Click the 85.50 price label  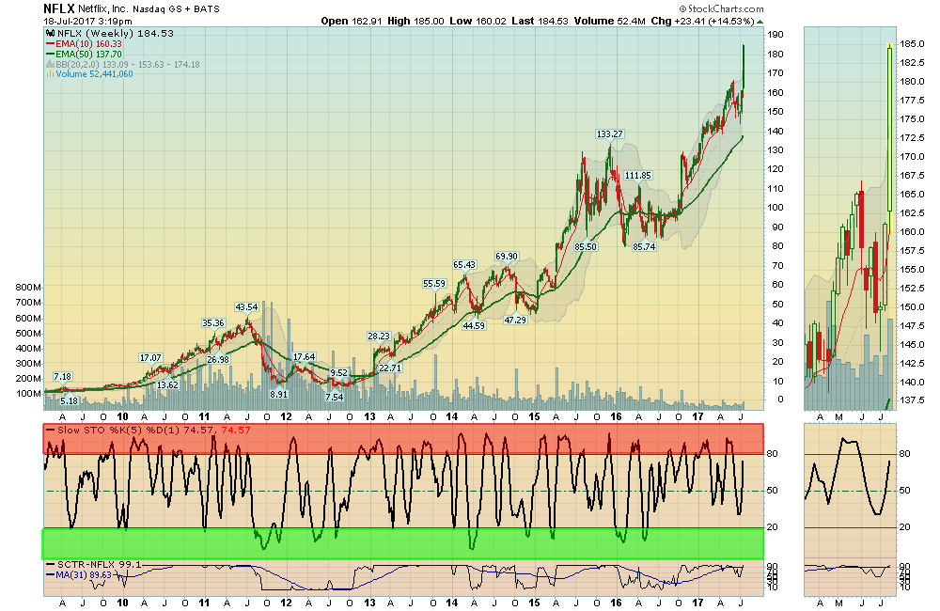[586, 246]
